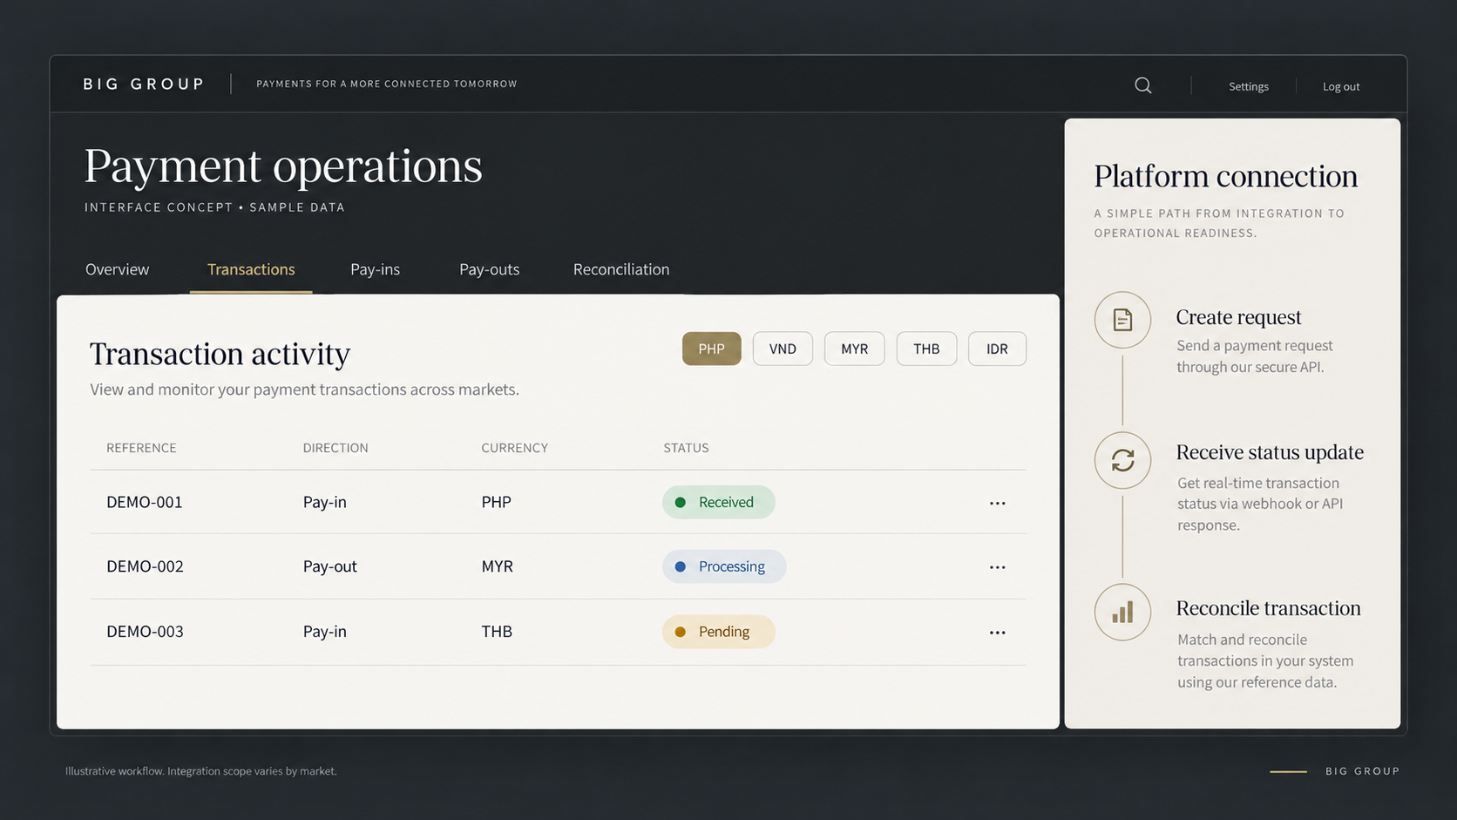
Task: Go to the Reconciliation tab
Action: [x=621, y=269]
